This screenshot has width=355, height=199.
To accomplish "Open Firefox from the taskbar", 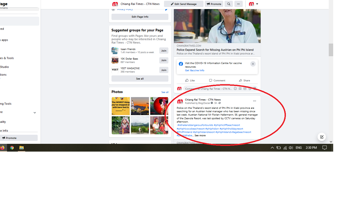I will [2, 148].
